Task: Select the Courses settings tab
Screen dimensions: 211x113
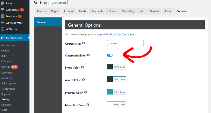Action: pos(181,11)
